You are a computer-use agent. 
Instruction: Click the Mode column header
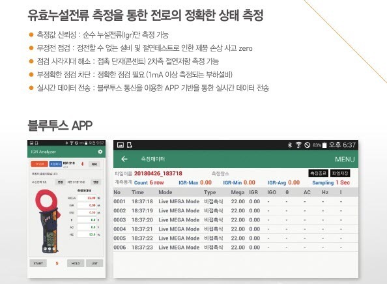165,192
